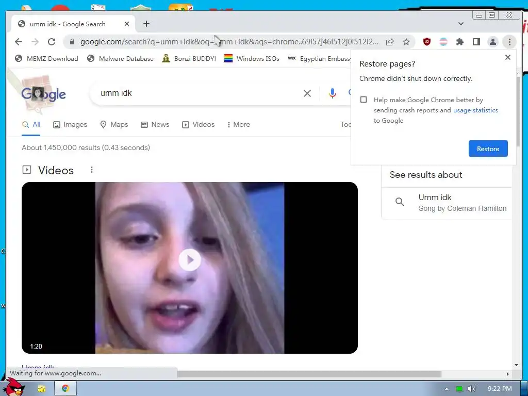Select the All results tab
This screenshot has width=528, height=396.
[x=31, y=125]
